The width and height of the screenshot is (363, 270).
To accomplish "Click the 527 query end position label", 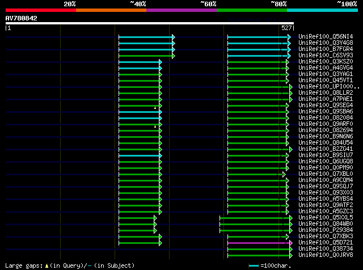I will tap(286, 28).
